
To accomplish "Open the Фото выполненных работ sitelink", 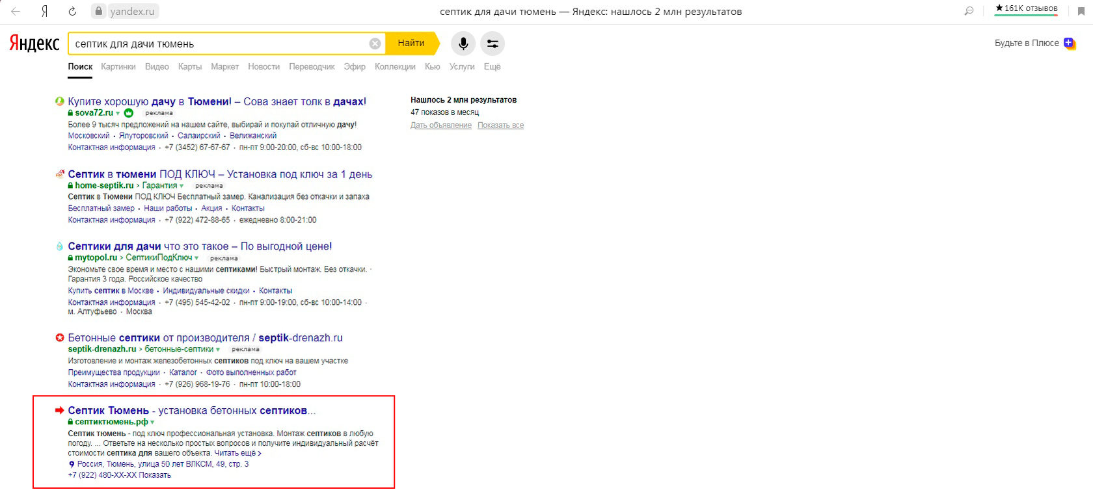I will pos(251,372).
